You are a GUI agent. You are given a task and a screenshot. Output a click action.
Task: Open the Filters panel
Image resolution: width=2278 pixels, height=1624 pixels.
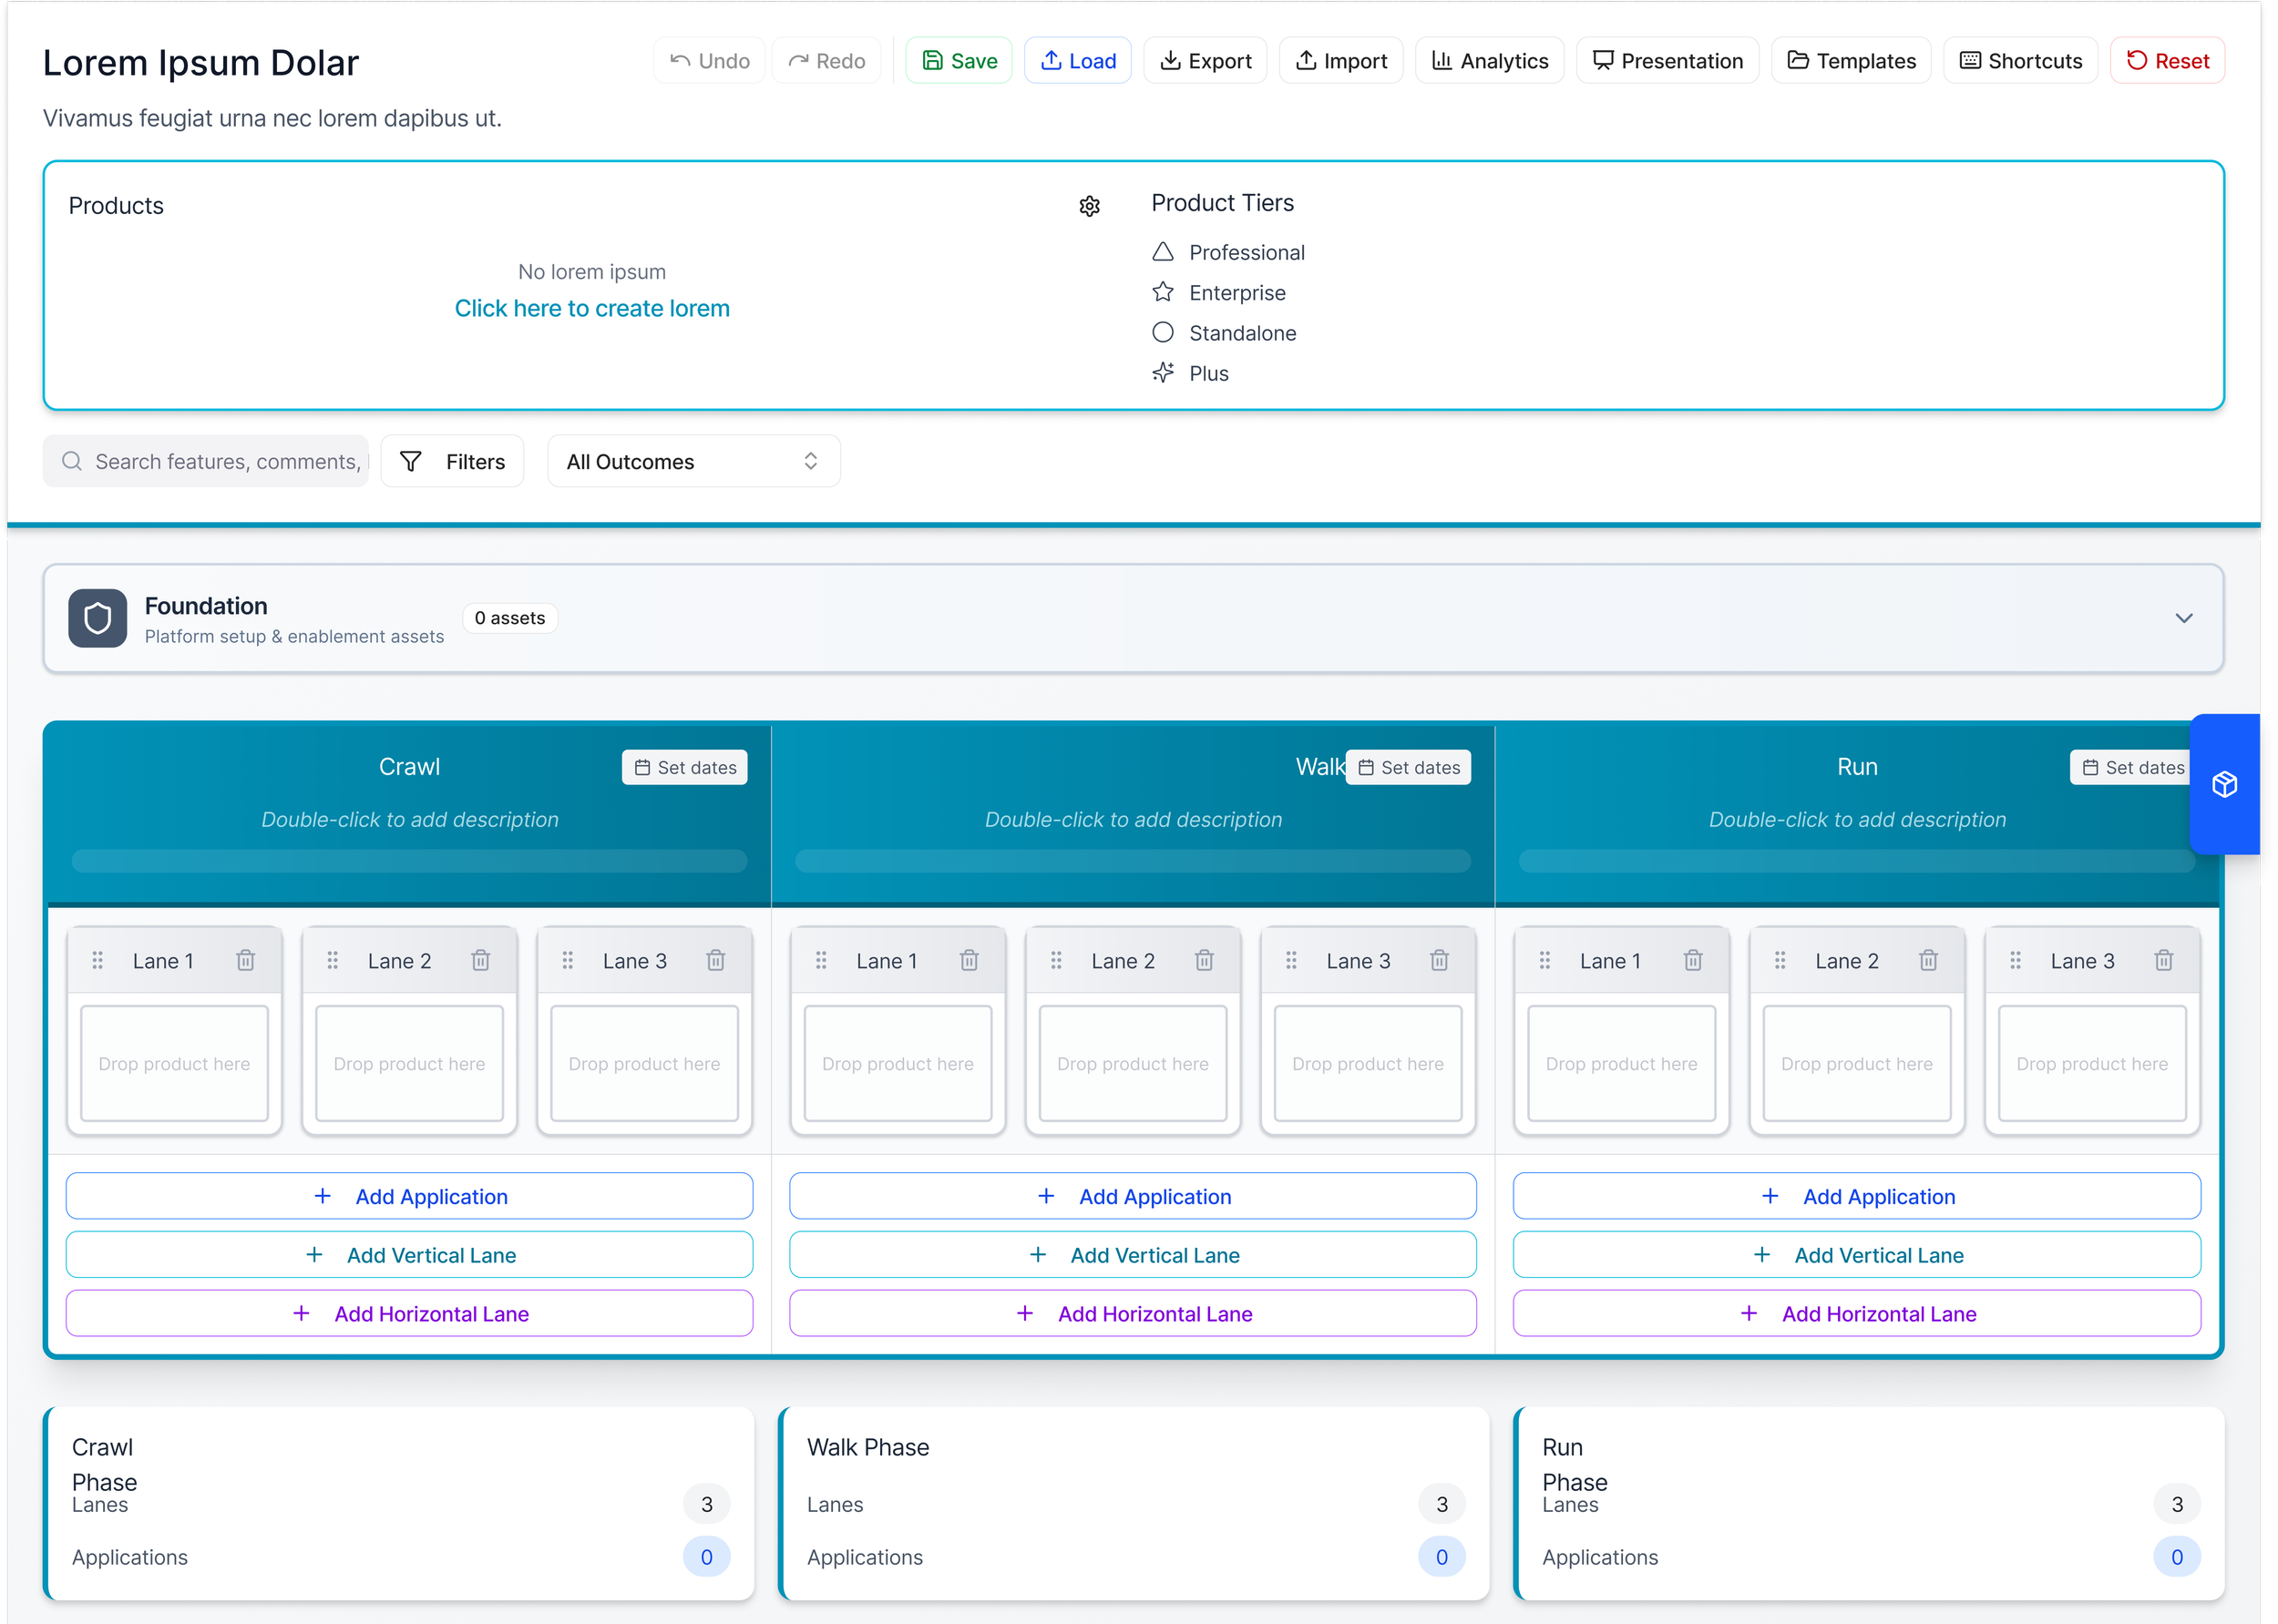(452, 462)
